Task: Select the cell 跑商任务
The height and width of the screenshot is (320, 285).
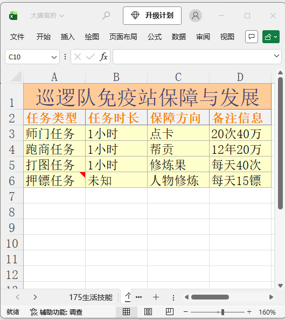Action: coord(54,149)
